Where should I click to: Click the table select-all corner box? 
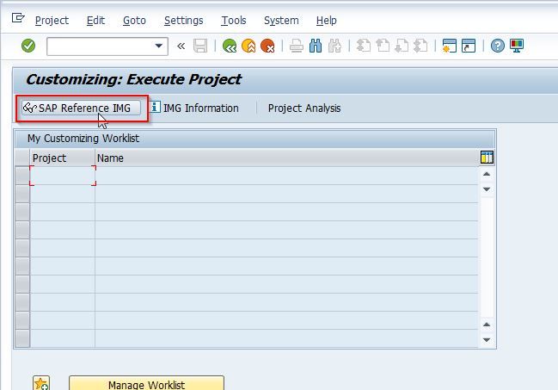[22, 158]
